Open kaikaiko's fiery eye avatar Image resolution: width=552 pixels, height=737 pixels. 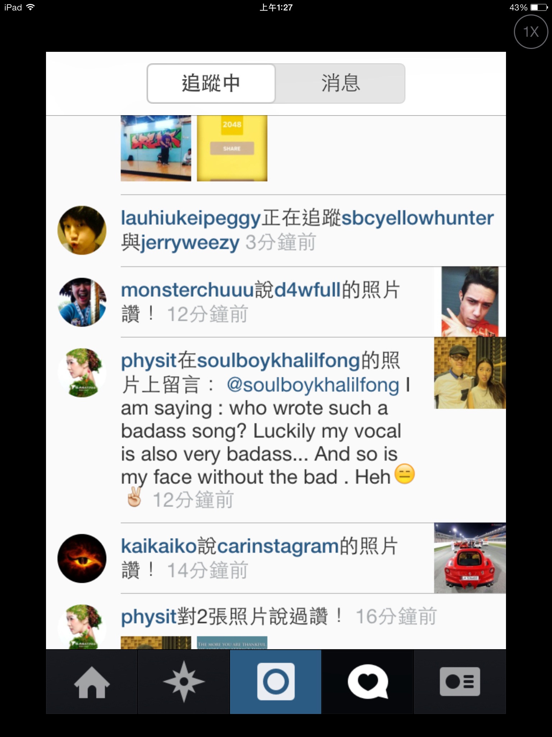(x=82, y=559)
